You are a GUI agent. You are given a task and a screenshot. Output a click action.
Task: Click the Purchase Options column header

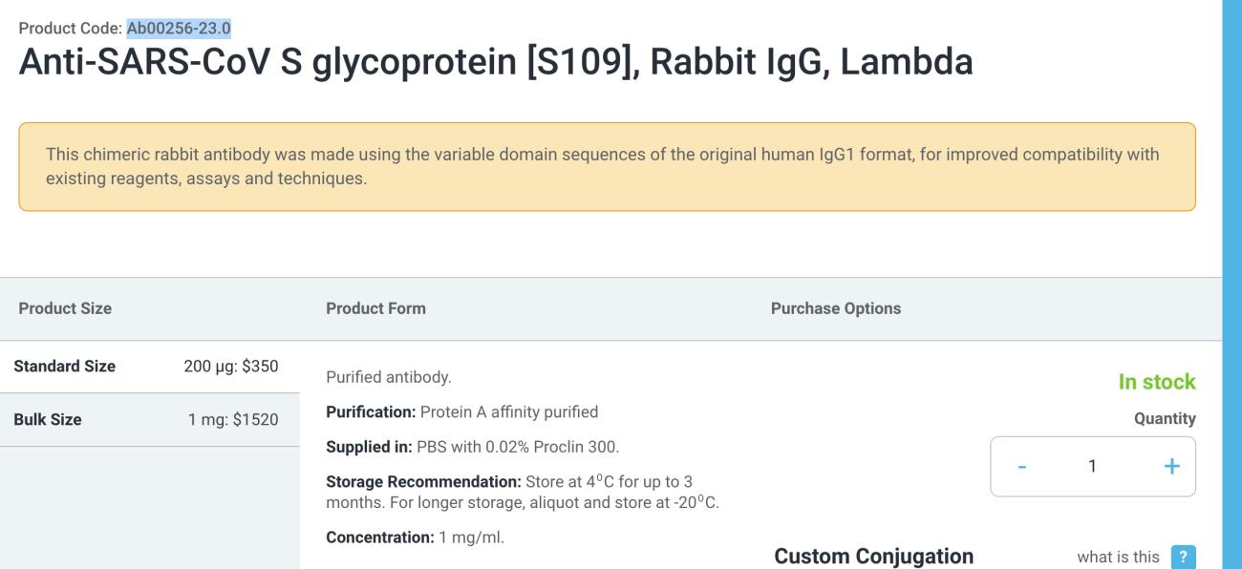(x=836, y=308)
